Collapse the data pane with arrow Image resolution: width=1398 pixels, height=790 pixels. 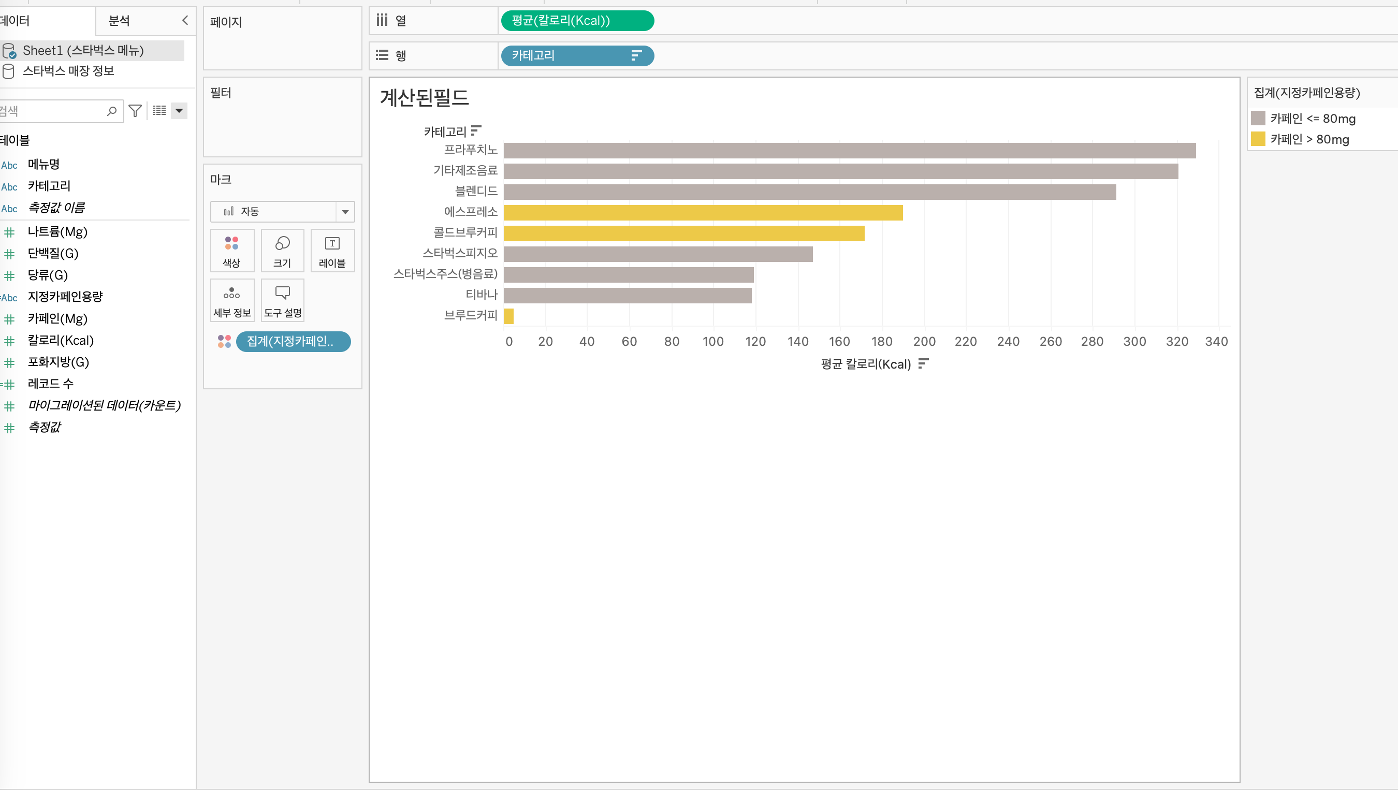[x=184, y=21]
